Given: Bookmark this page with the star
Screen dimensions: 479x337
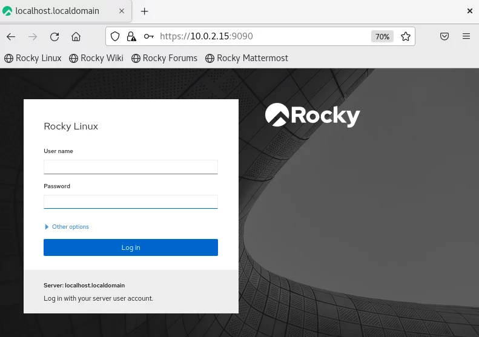Looking at the screenshot, I should pyautogui.click(x=406, y=36).
